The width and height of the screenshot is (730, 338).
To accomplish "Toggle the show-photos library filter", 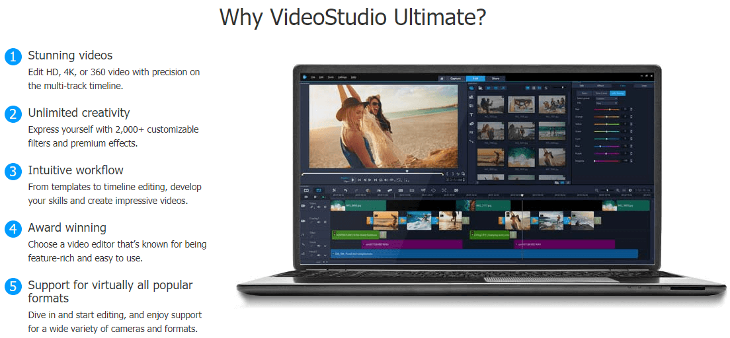I will (x=496, y=88).
